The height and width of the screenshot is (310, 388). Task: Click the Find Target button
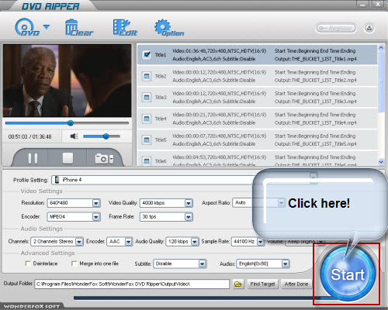pos(262,284)
